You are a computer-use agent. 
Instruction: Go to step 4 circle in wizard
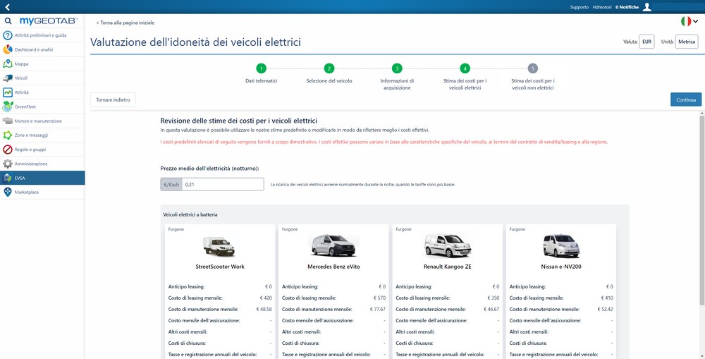click(x=465, y=68)
